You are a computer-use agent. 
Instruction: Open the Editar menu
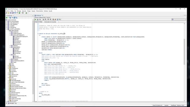[12, 11]
